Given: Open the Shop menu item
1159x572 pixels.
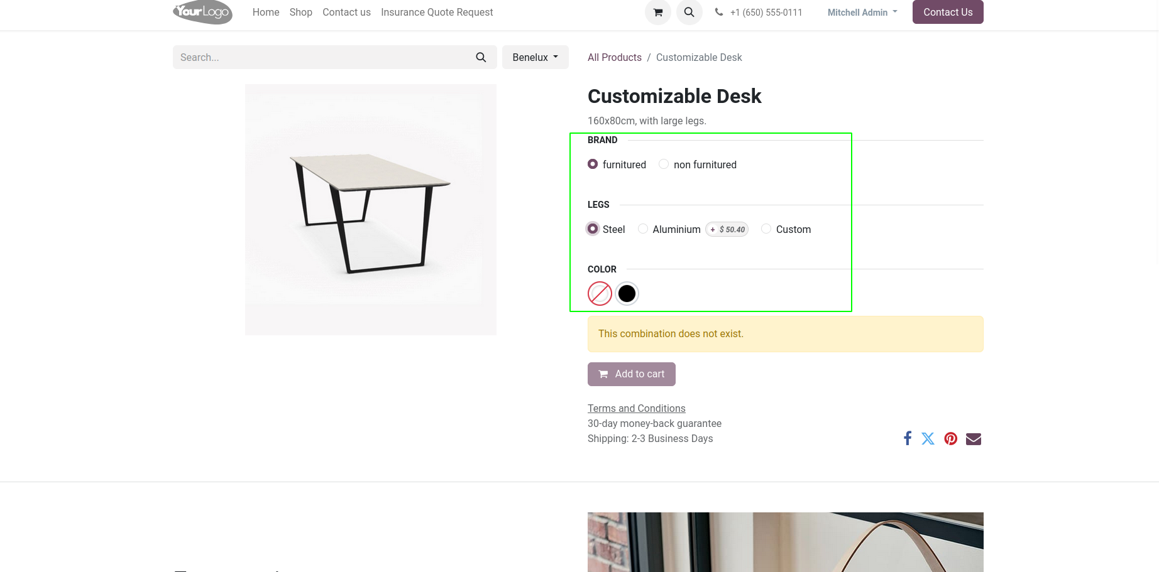Looking at the screenshot, I should [x=300, y=13].
